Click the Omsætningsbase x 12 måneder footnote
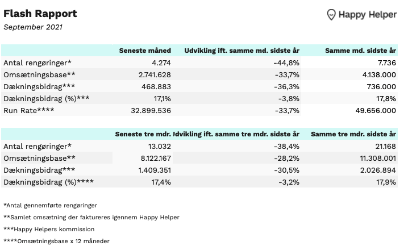Image resolution: width=412 pixels, height=250 pixels. (x=56, y=241)
